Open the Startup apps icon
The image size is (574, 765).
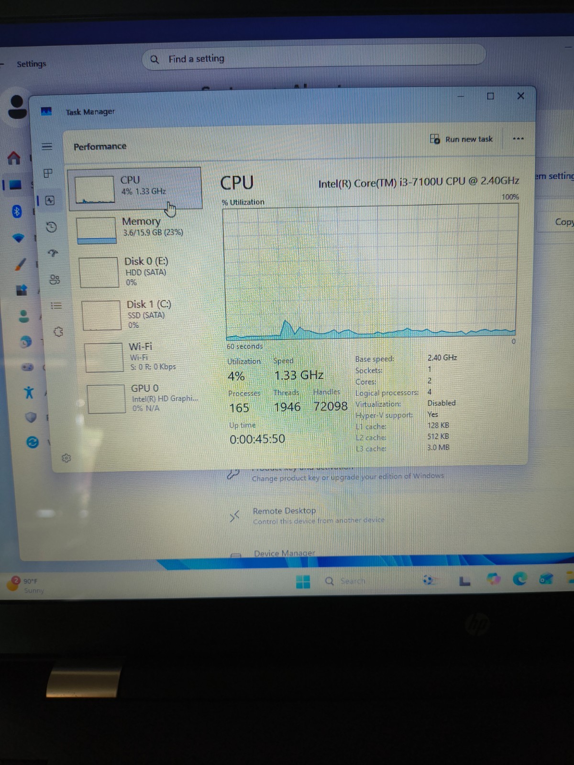53,253
